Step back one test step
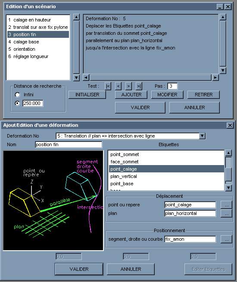Screen dimensions: 237x282 click(118, 86)
